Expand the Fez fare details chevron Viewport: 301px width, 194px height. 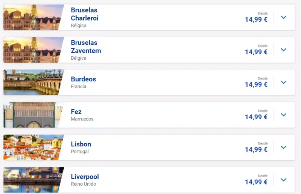284,115
